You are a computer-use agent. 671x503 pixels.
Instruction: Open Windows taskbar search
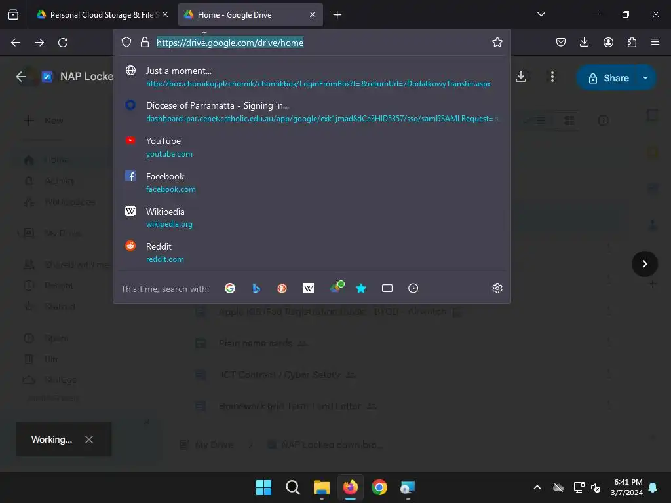coord(293,487)
